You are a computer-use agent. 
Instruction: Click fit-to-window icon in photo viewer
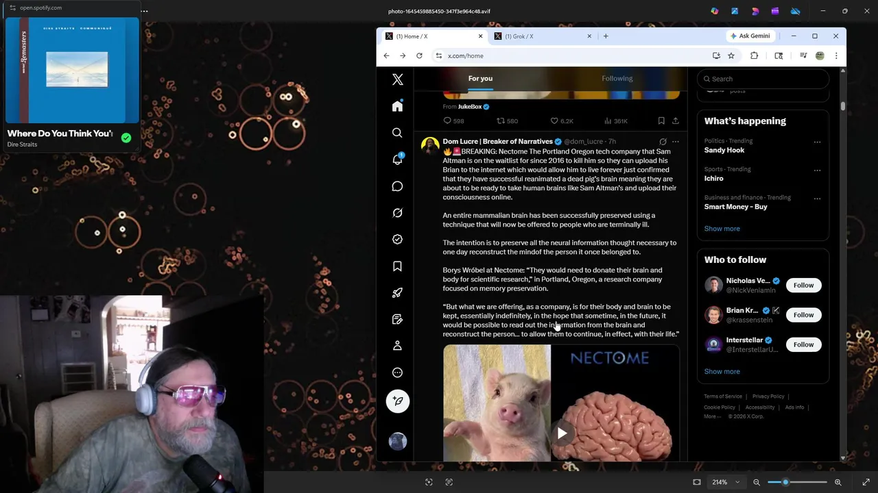click(697, 482)
